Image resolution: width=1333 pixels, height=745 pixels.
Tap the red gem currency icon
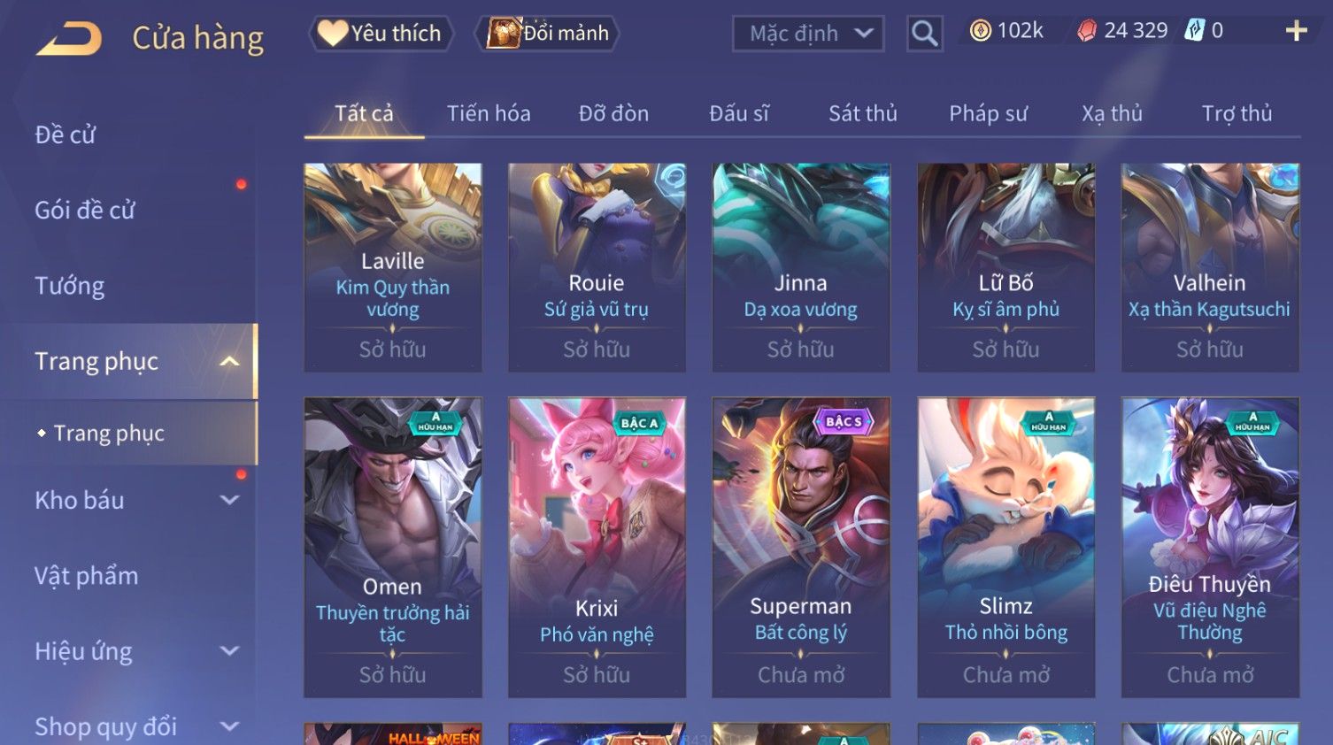(x=1087, y=31)
